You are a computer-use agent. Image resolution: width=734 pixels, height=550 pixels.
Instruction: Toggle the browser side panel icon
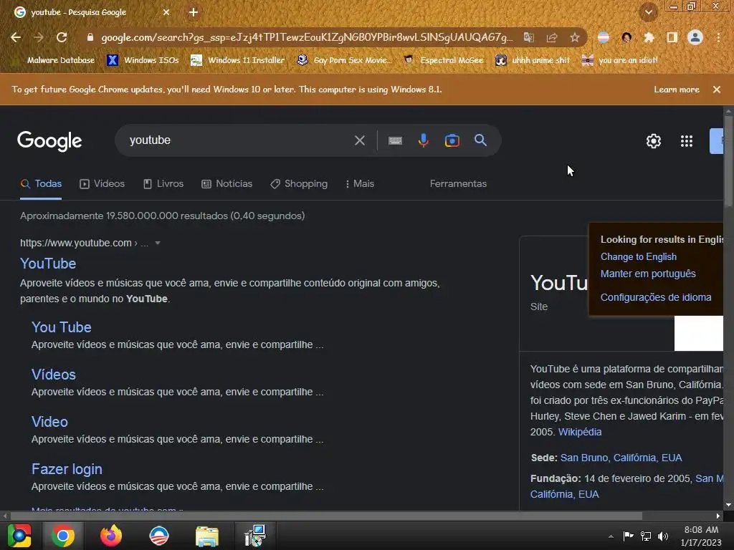coord(672,37)
